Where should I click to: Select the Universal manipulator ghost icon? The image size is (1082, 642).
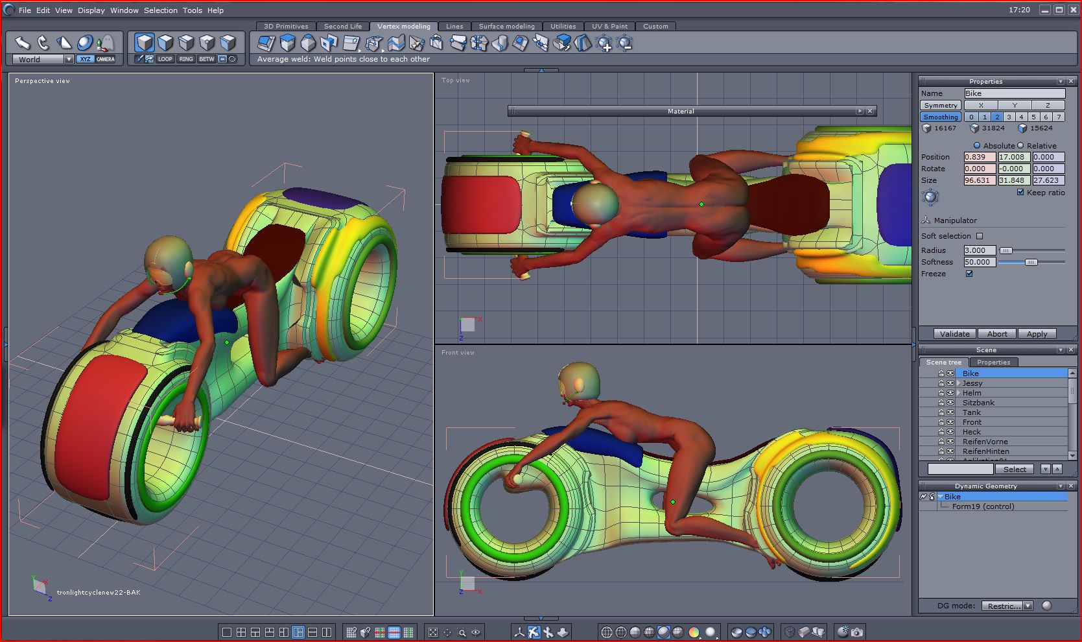pyautogui.click(x=105, y=43)
